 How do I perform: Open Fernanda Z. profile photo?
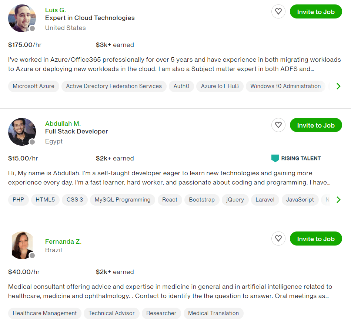tap(22, 245)
